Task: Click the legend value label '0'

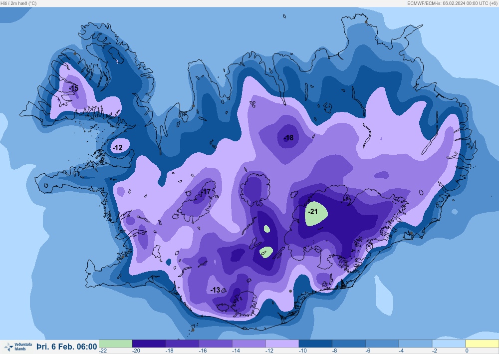Action: click(467, 351)
